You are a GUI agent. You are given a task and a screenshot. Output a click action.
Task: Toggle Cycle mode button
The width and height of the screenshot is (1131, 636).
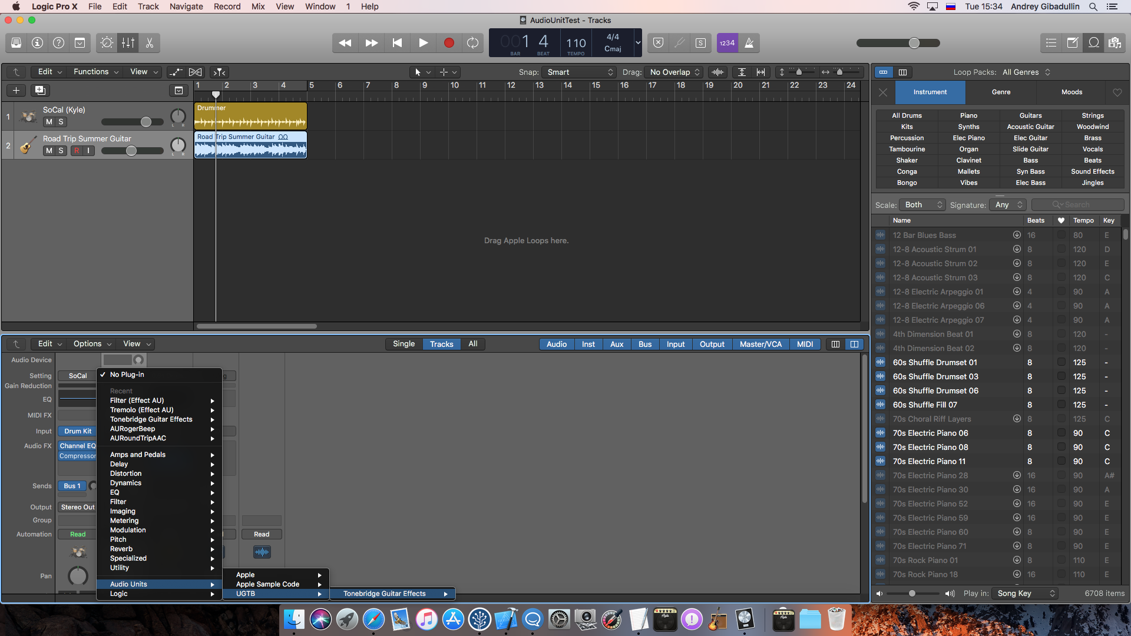pos(472,43)
